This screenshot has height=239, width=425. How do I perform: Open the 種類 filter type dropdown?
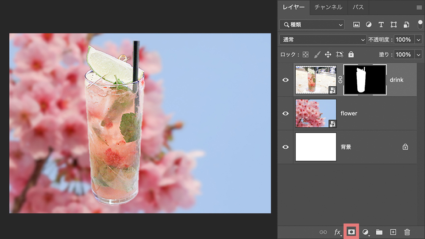click(x=312, y=25)
